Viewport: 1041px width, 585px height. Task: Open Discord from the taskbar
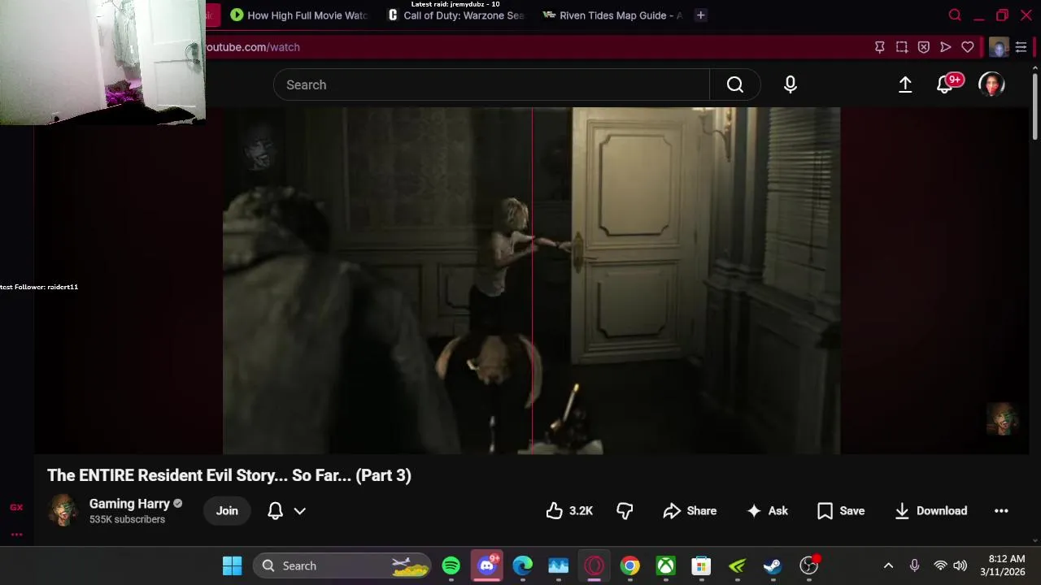[487, 565]
